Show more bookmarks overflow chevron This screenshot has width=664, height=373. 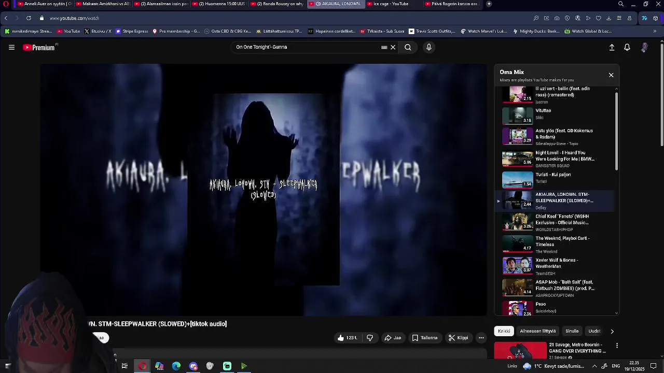tap(655, 31)
